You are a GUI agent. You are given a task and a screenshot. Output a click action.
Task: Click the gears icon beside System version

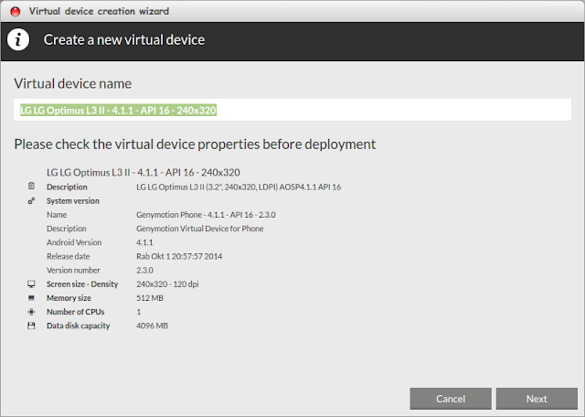[31, 201]
